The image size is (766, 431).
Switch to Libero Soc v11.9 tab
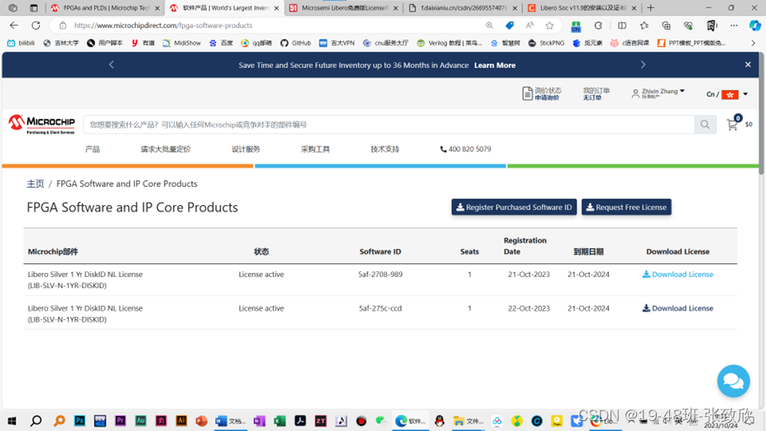point(582,7)
